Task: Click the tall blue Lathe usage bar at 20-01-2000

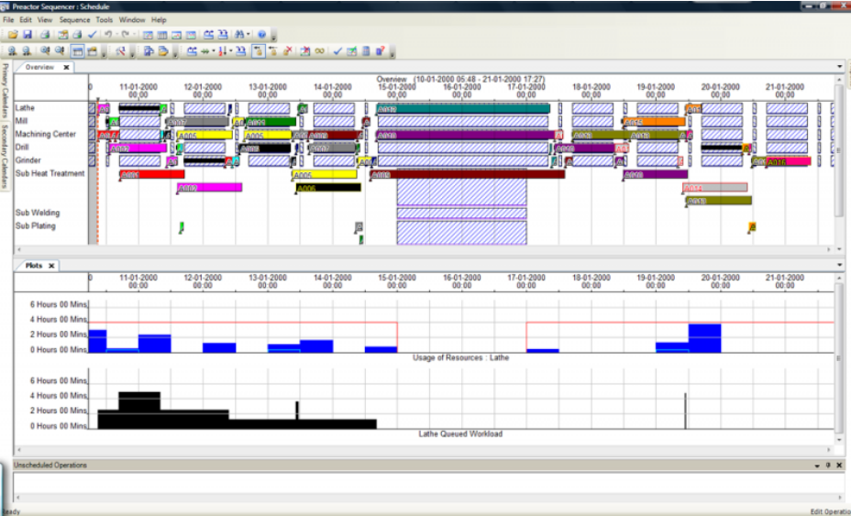Action: (704, 338)
